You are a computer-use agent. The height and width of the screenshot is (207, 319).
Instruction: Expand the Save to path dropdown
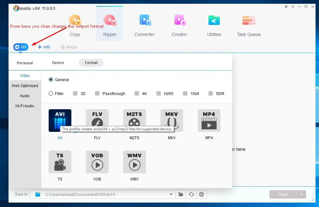171,194
